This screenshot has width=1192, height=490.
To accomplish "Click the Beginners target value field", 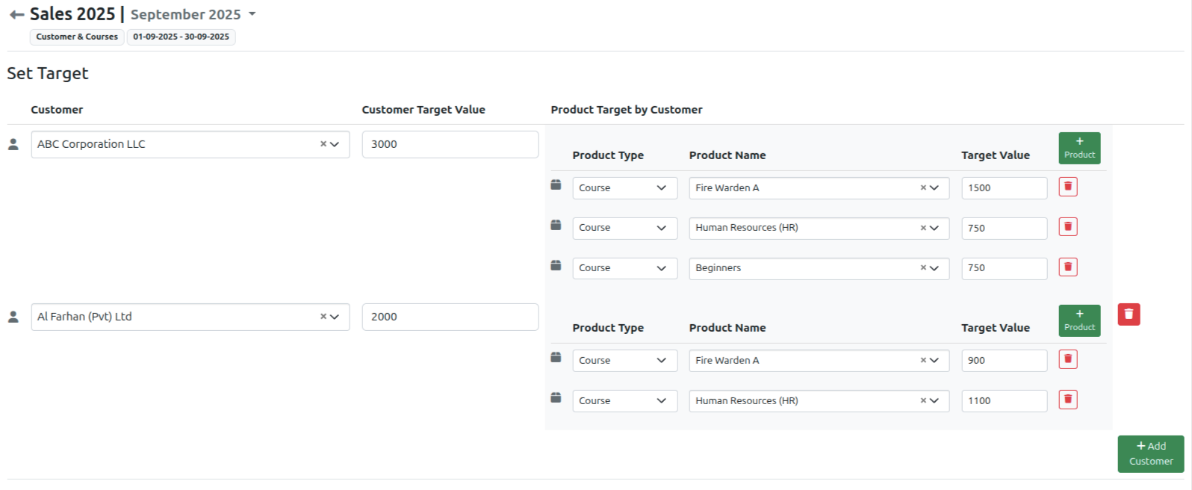I will (1005, 268).
